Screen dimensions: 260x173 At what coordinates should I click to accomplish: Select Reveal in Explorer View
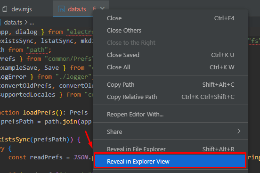[x=170, y=161]
